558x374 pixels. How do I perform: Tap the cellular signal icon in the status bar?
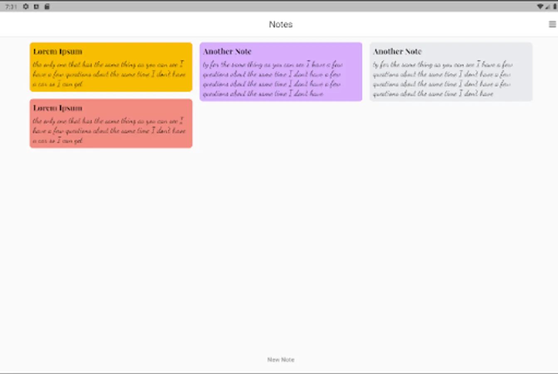(x=548, y=7)
